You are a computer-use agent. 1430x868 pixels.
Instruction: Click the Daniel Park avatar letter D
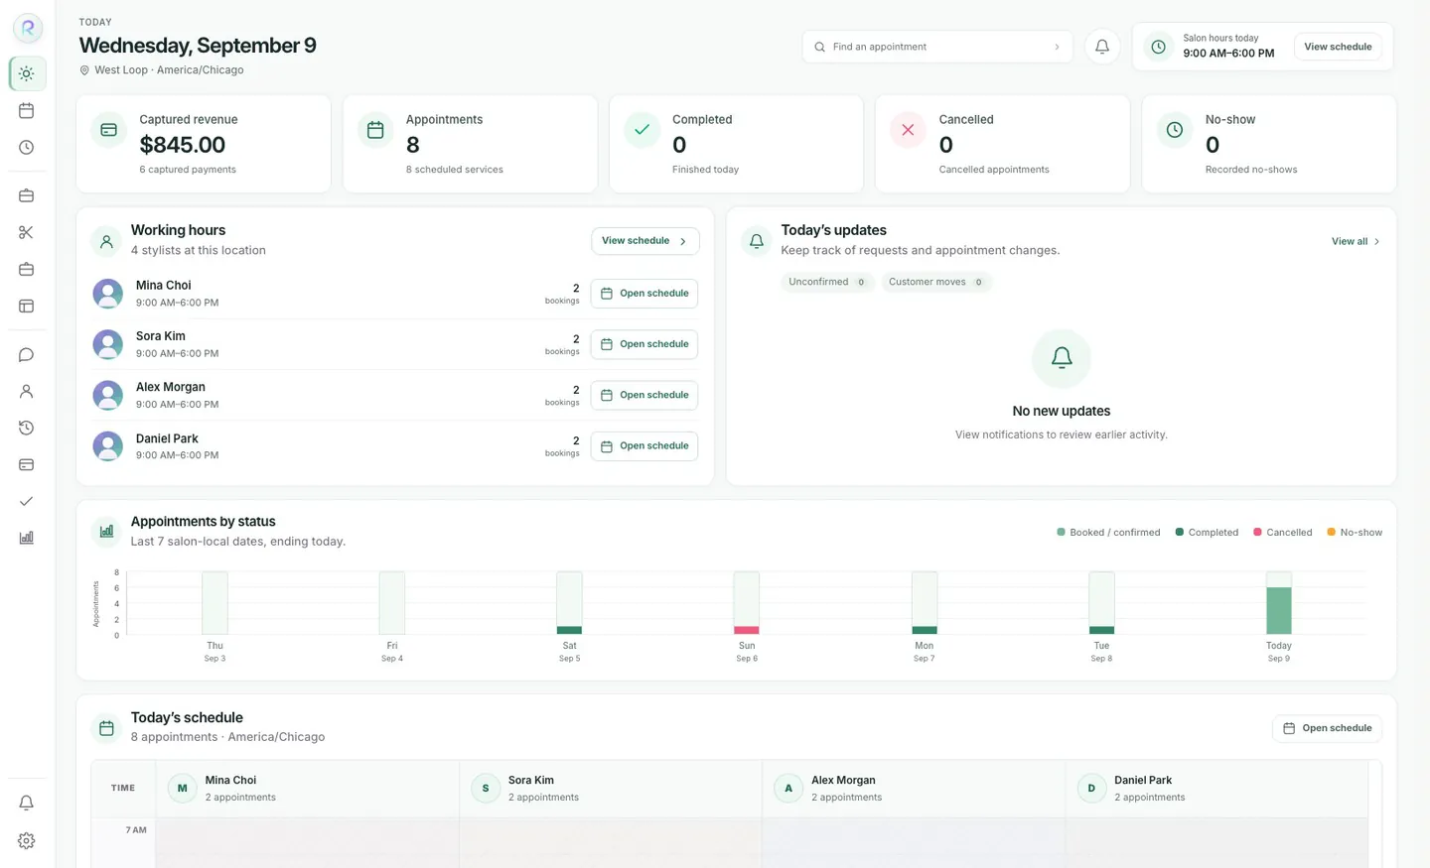pyautogui.click(x=1091, y=789)
